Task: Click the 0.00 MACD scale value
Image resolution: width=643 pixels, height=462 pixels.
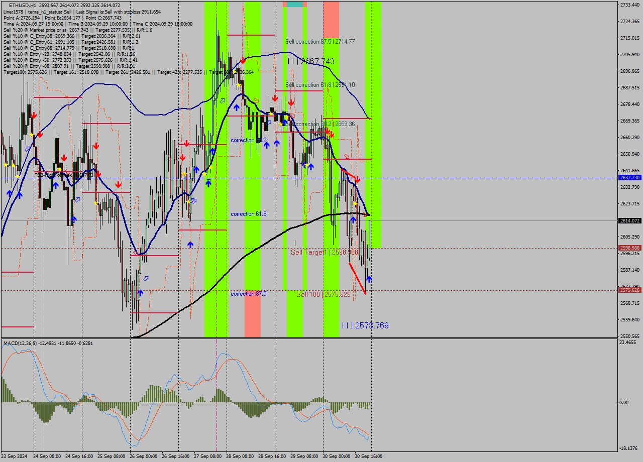Action: point(624,402)
